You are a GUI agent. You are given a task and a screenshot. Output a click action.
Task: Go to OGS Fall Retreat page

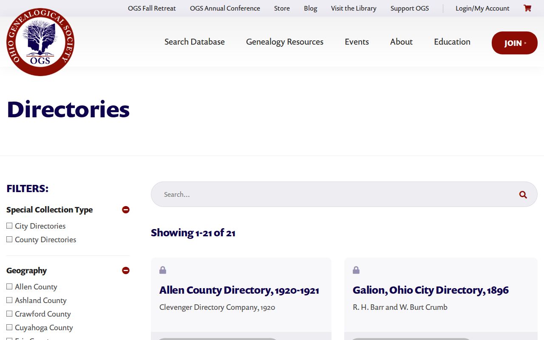click(x=152, y=8)
